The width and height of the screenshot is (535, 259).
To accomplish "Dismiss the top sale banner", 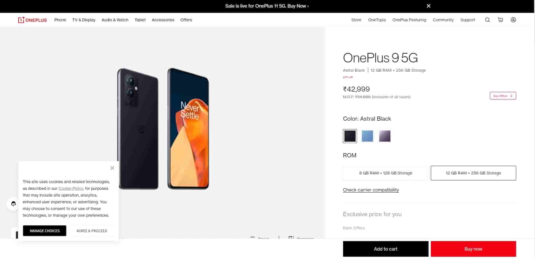I will [x=429, y=6].
